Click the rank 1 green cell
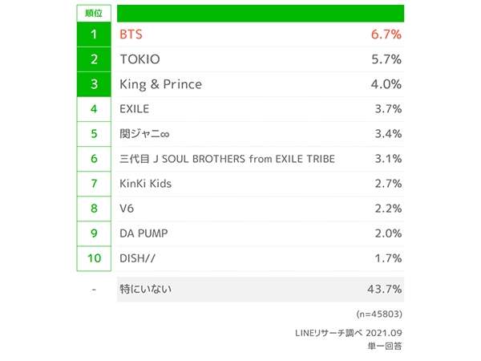 pos(94,34)
